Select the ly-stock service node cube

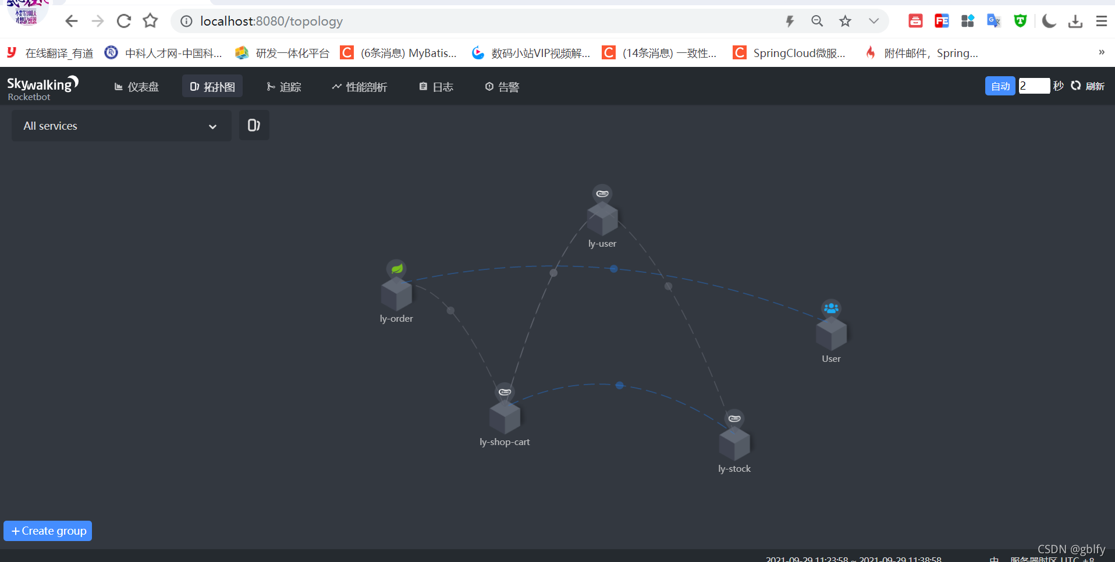click(734, 444)
